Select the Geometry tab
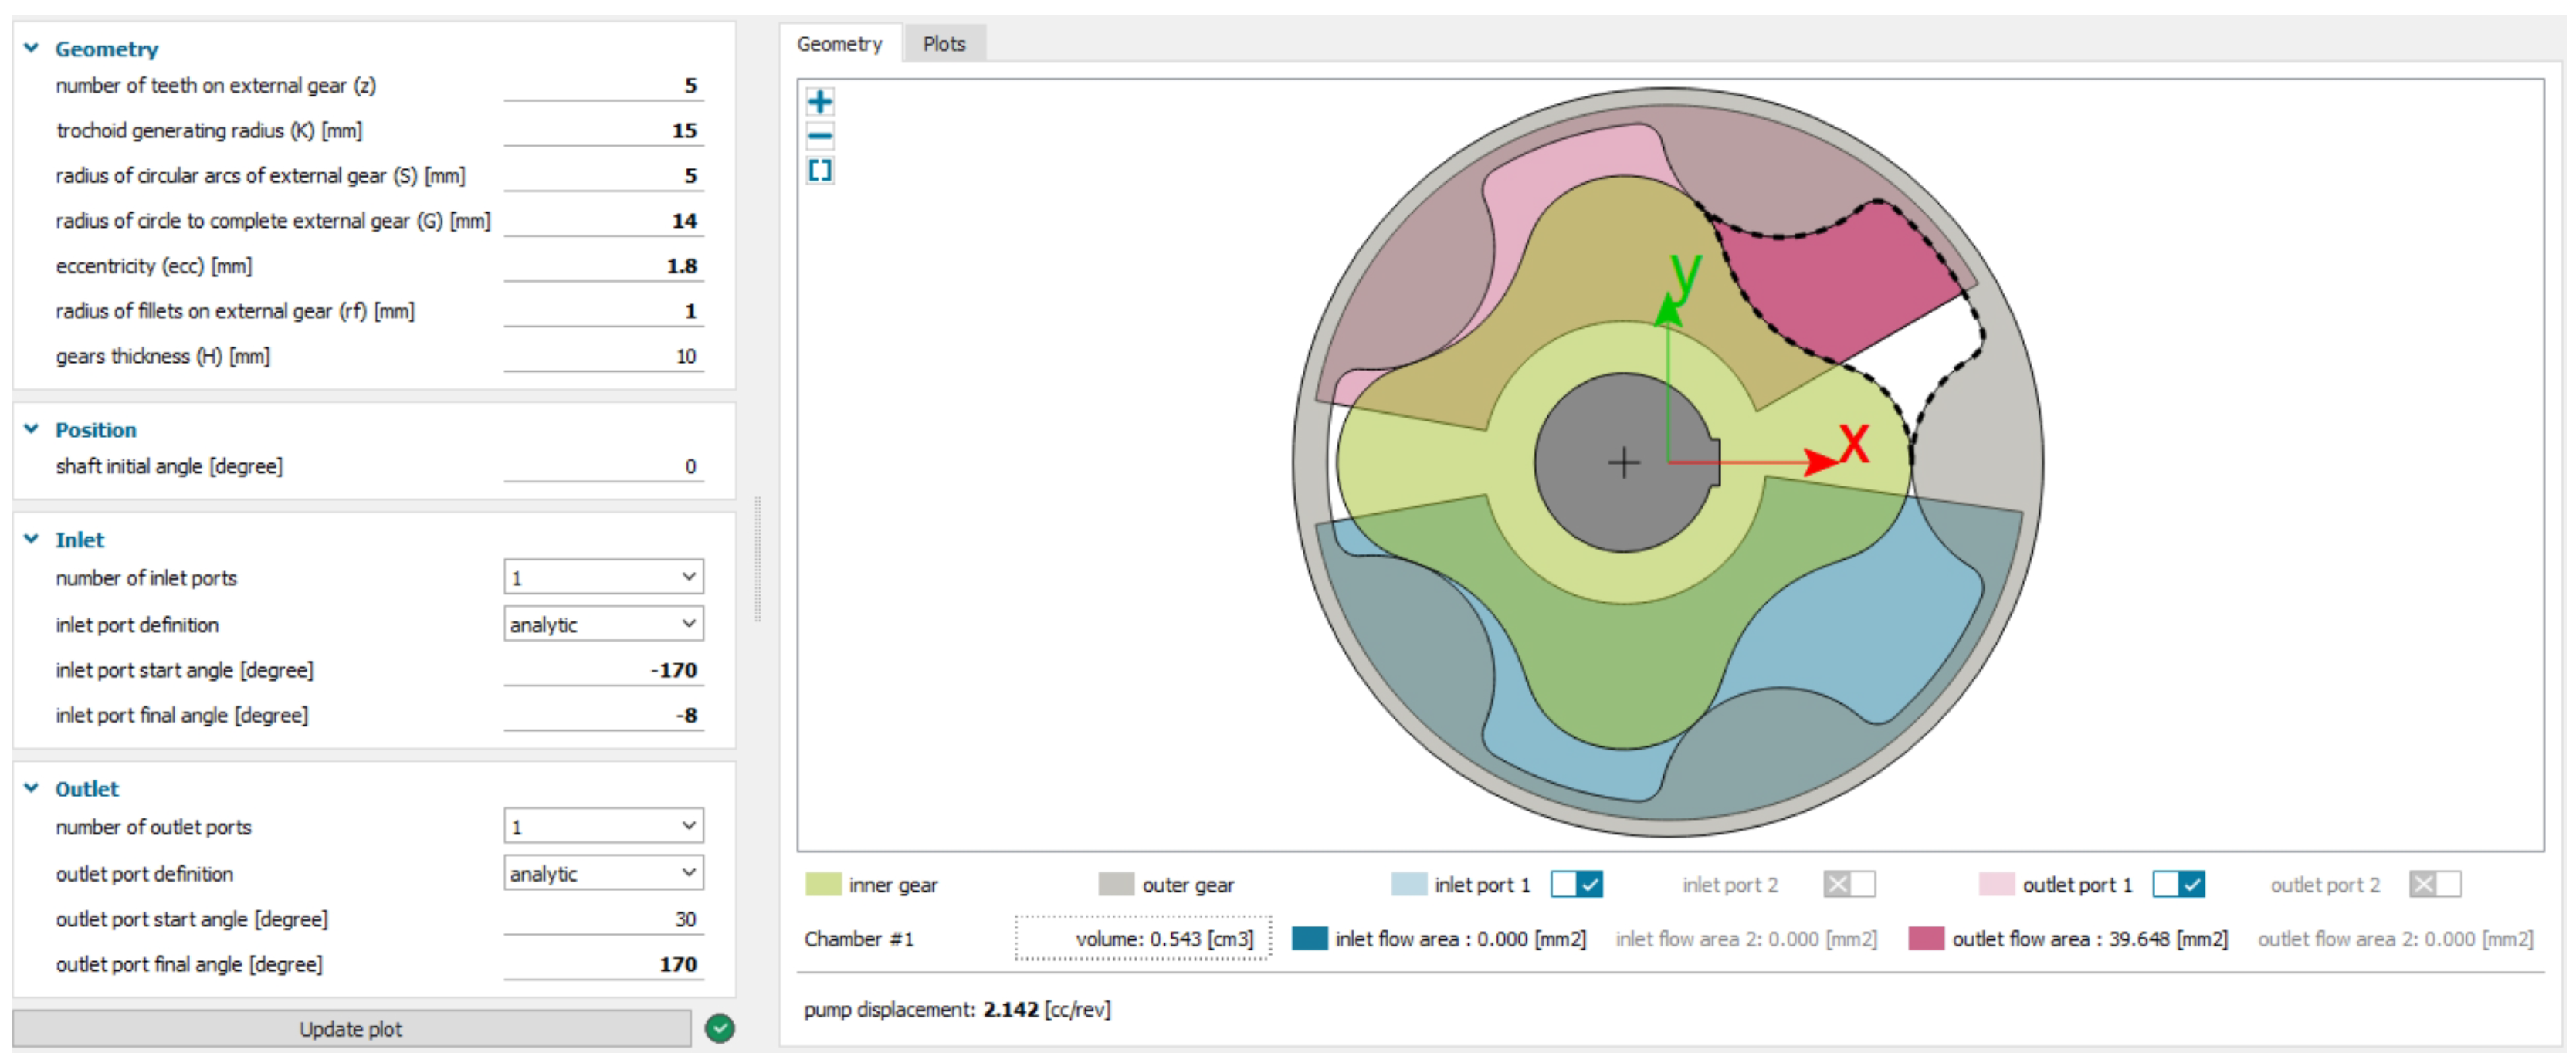Screen dimensions: 2576x1063 coord(839,44)
